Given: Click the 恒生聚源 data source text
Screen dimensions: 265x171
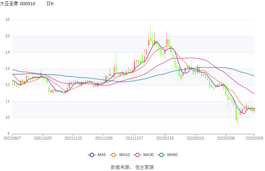Looking at the screenshot, I should tap(144, 167).
